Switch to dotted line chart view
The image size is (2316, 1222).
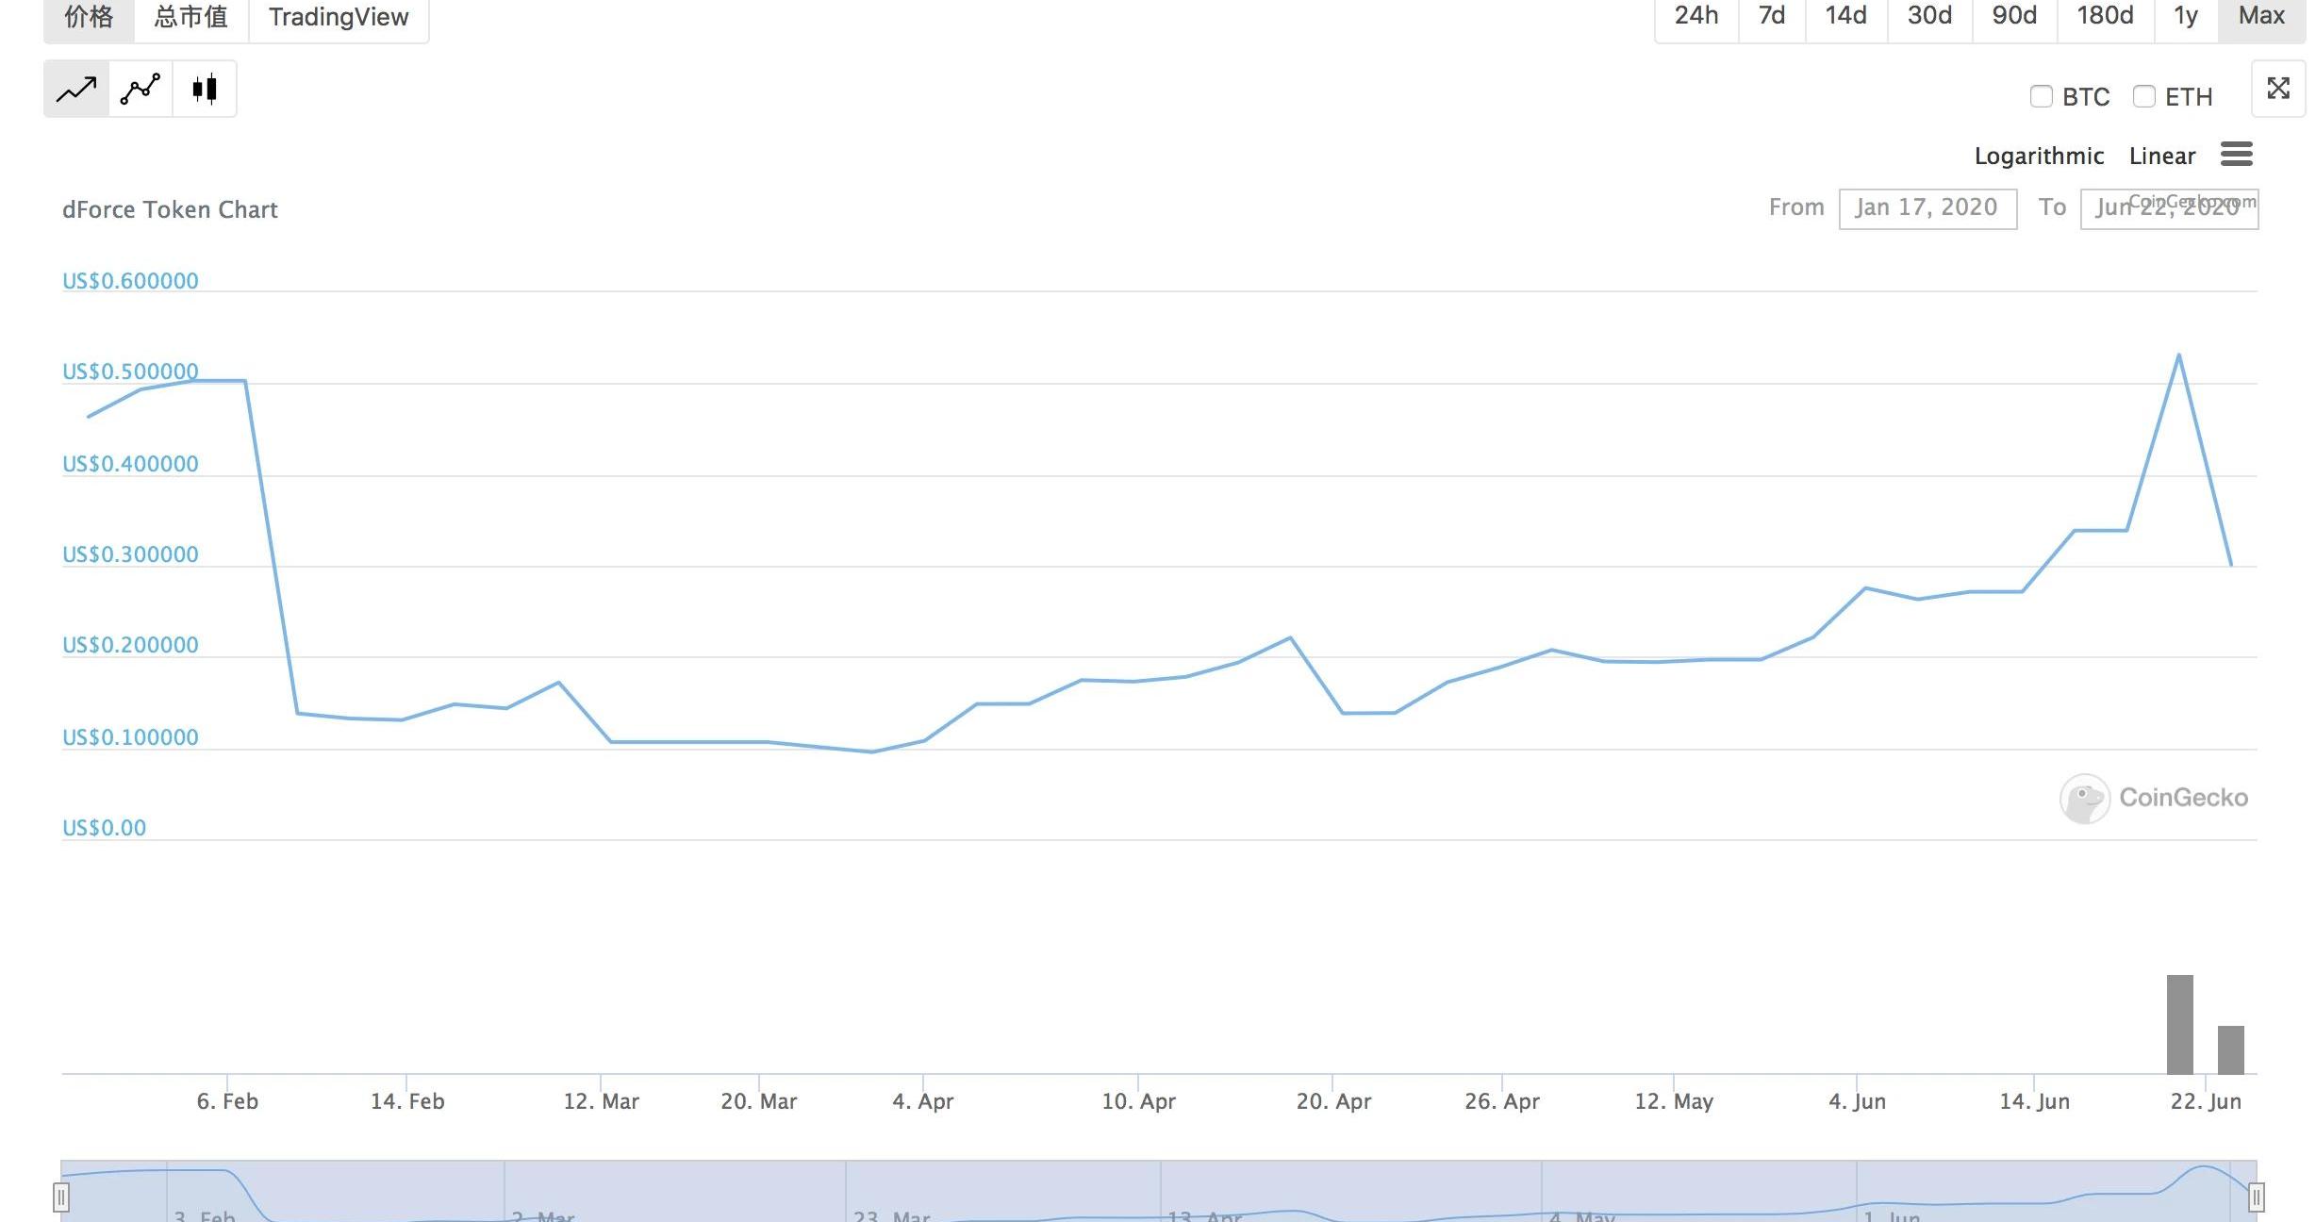(141, 90)
